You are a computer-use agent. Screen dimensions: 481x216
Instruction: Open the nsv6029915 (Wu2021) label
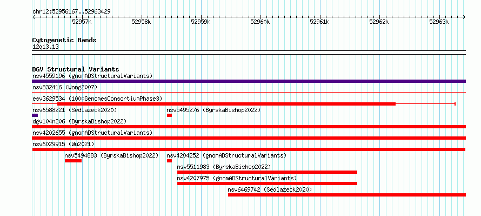pyautogui.click(x=63, y=144)
